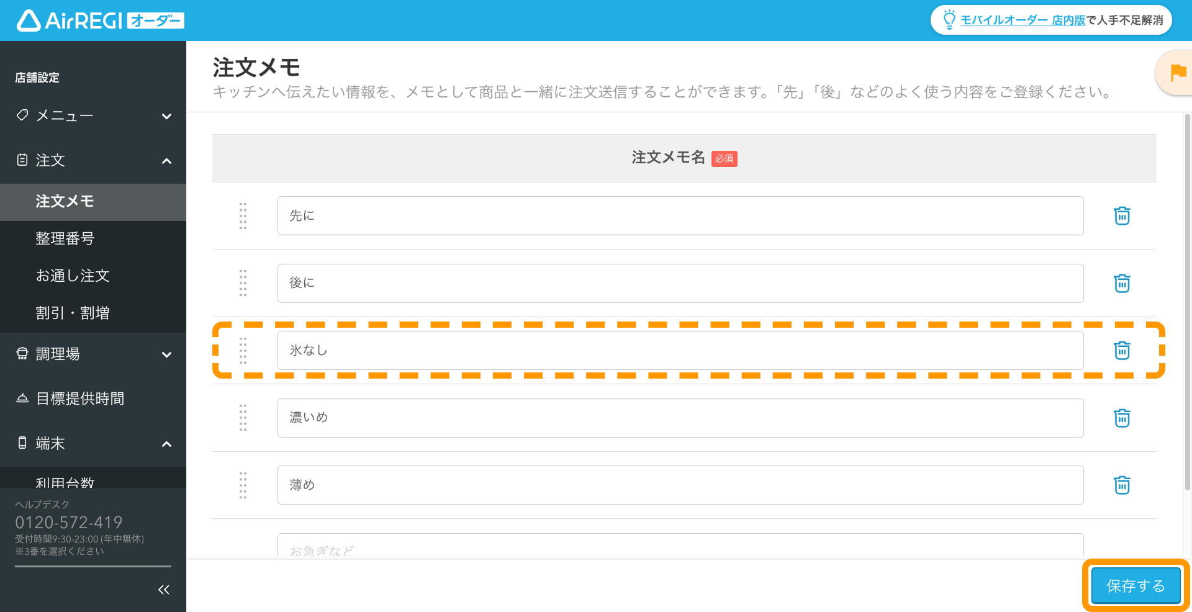
Task: Grab the drag handle for 氷なし
Action: (x=243, y=351)
